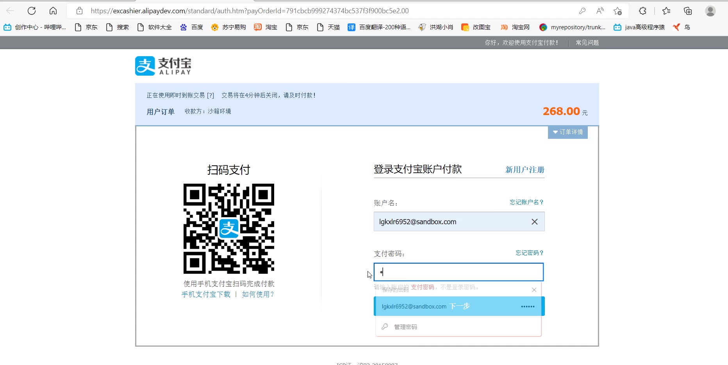Open the 天猫 bookmark
728x365 pixels.
328,27
